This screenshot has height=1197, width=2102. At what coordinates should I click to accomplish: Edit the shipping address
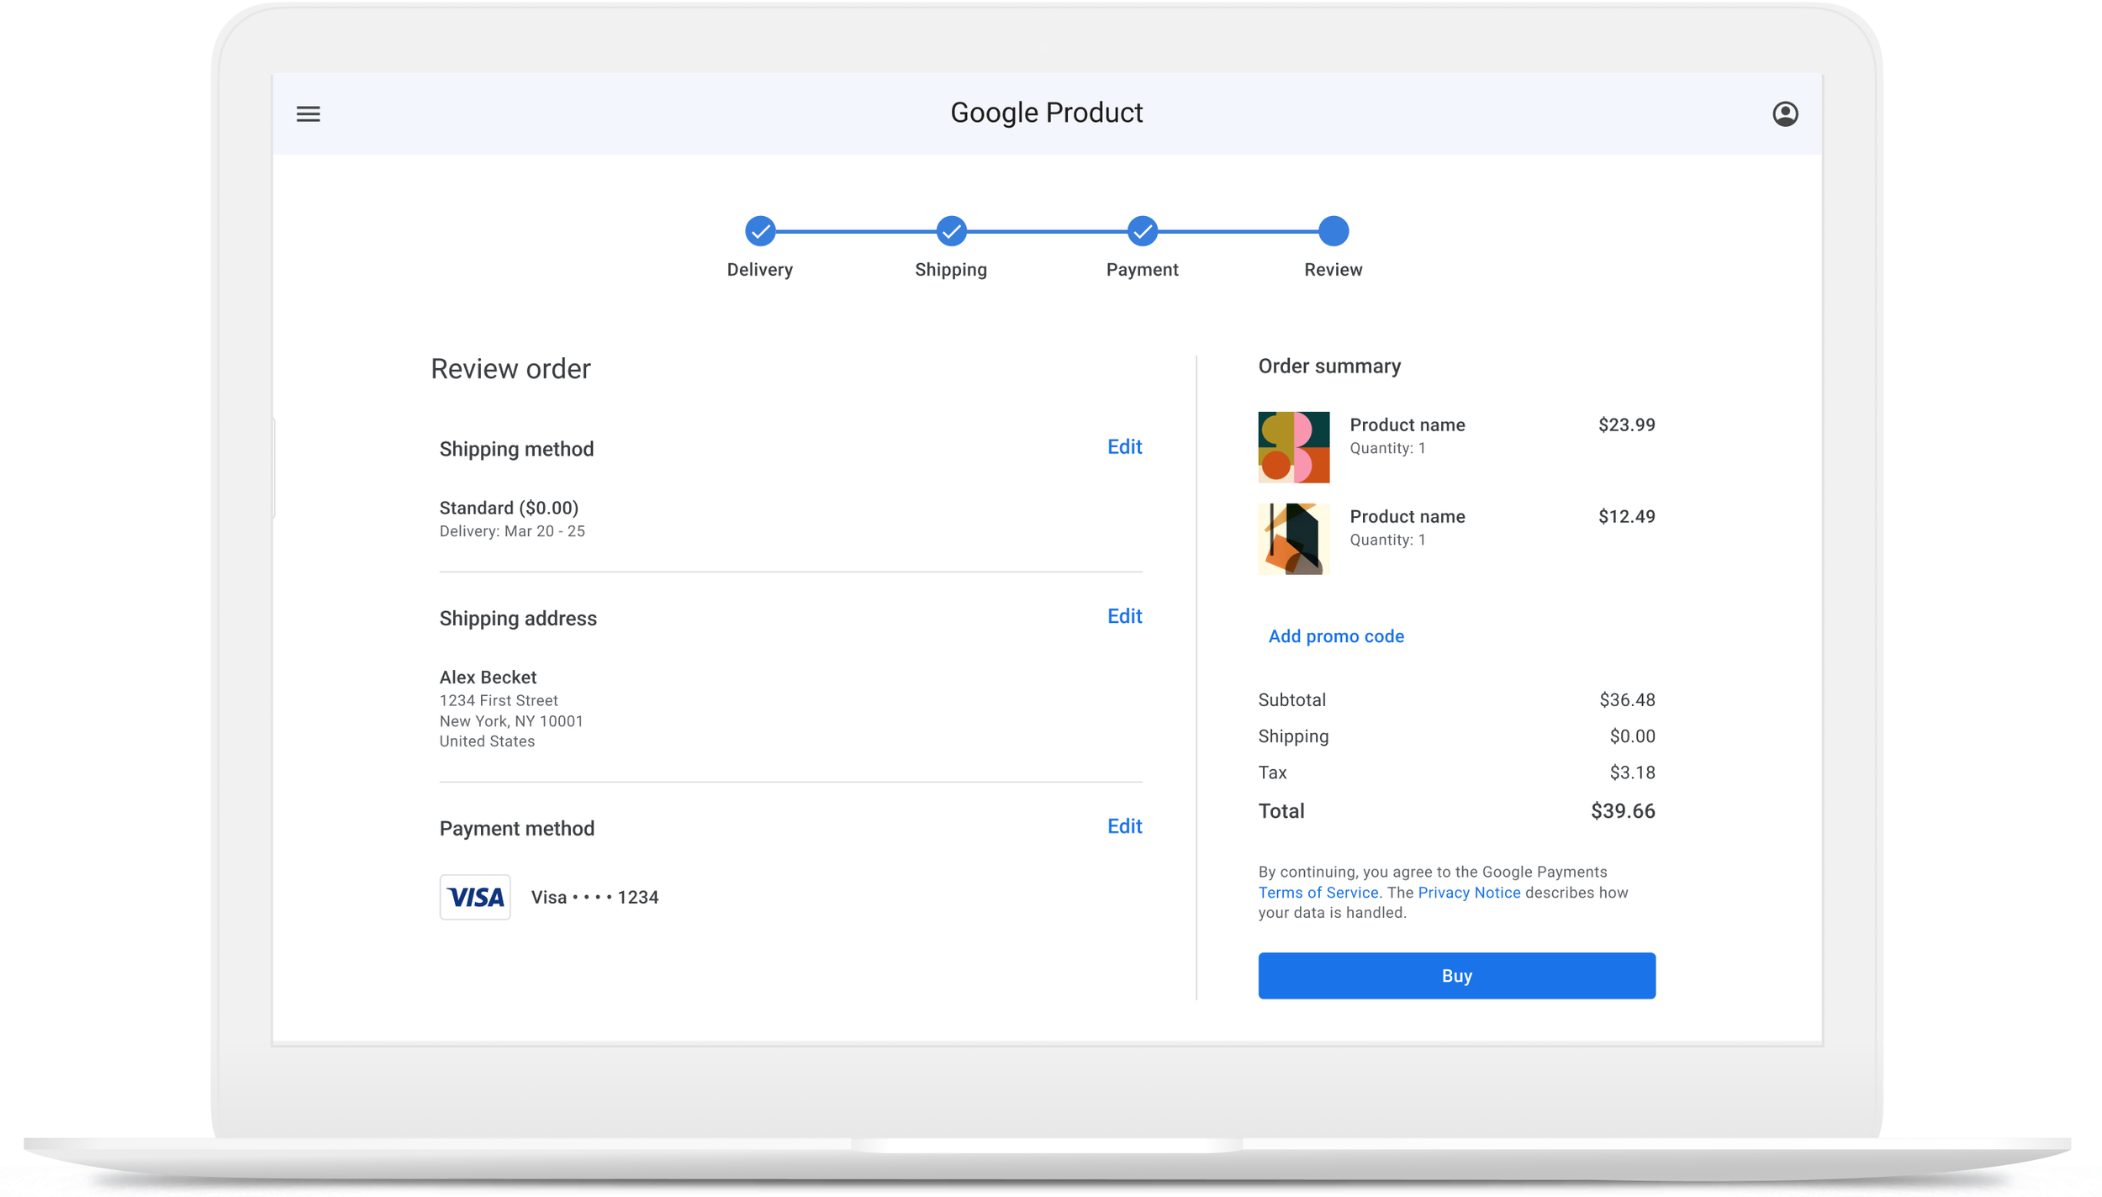click(1123, 616)
